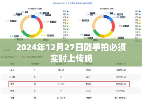
Task: Select the dark-blue 南山 slice in 成交套数 donut
Action: (x=33, y=16)
